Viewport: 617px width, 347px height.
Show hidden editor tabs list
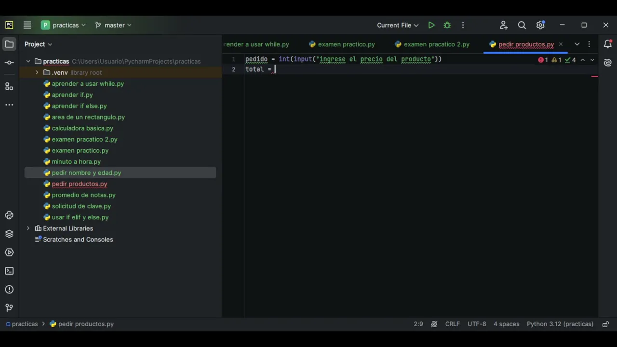tap(577, 44)
